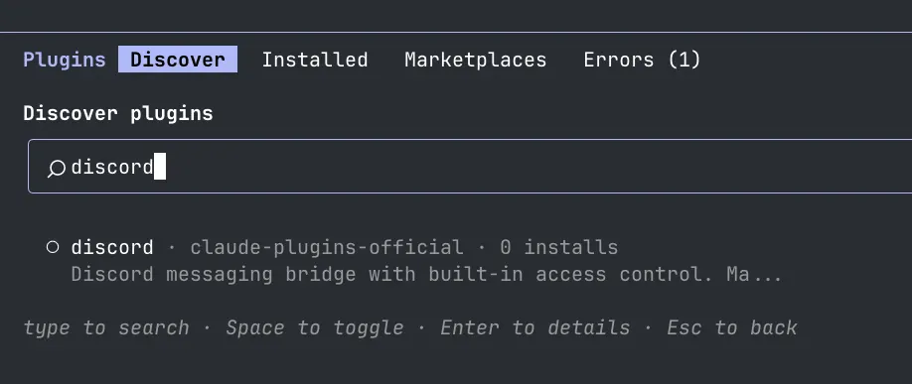This screenshot has height=384, width=912.
Task: Select the highlighted Discover tab
Action: tap(178, 60)
